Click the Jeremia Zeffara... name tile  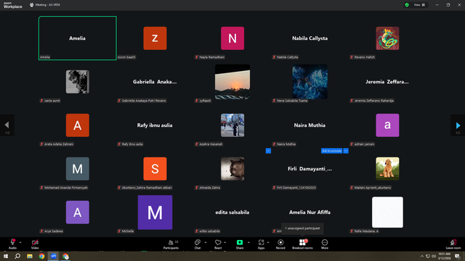(387, 82)
